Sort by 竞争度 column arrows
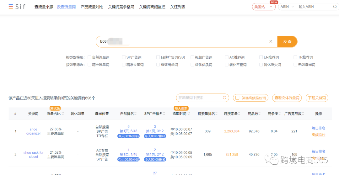339x175 pixels. [280, 114]
